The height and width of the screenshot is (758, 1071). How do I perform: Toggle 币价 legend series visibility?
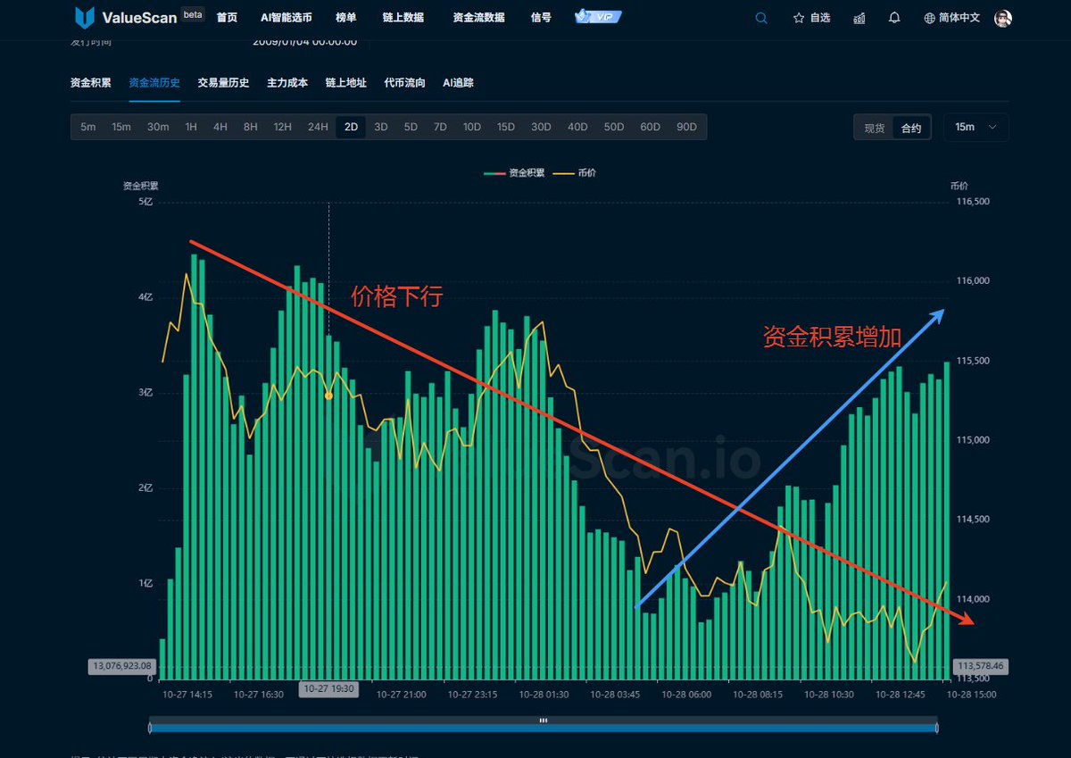(x=576, y=172)
